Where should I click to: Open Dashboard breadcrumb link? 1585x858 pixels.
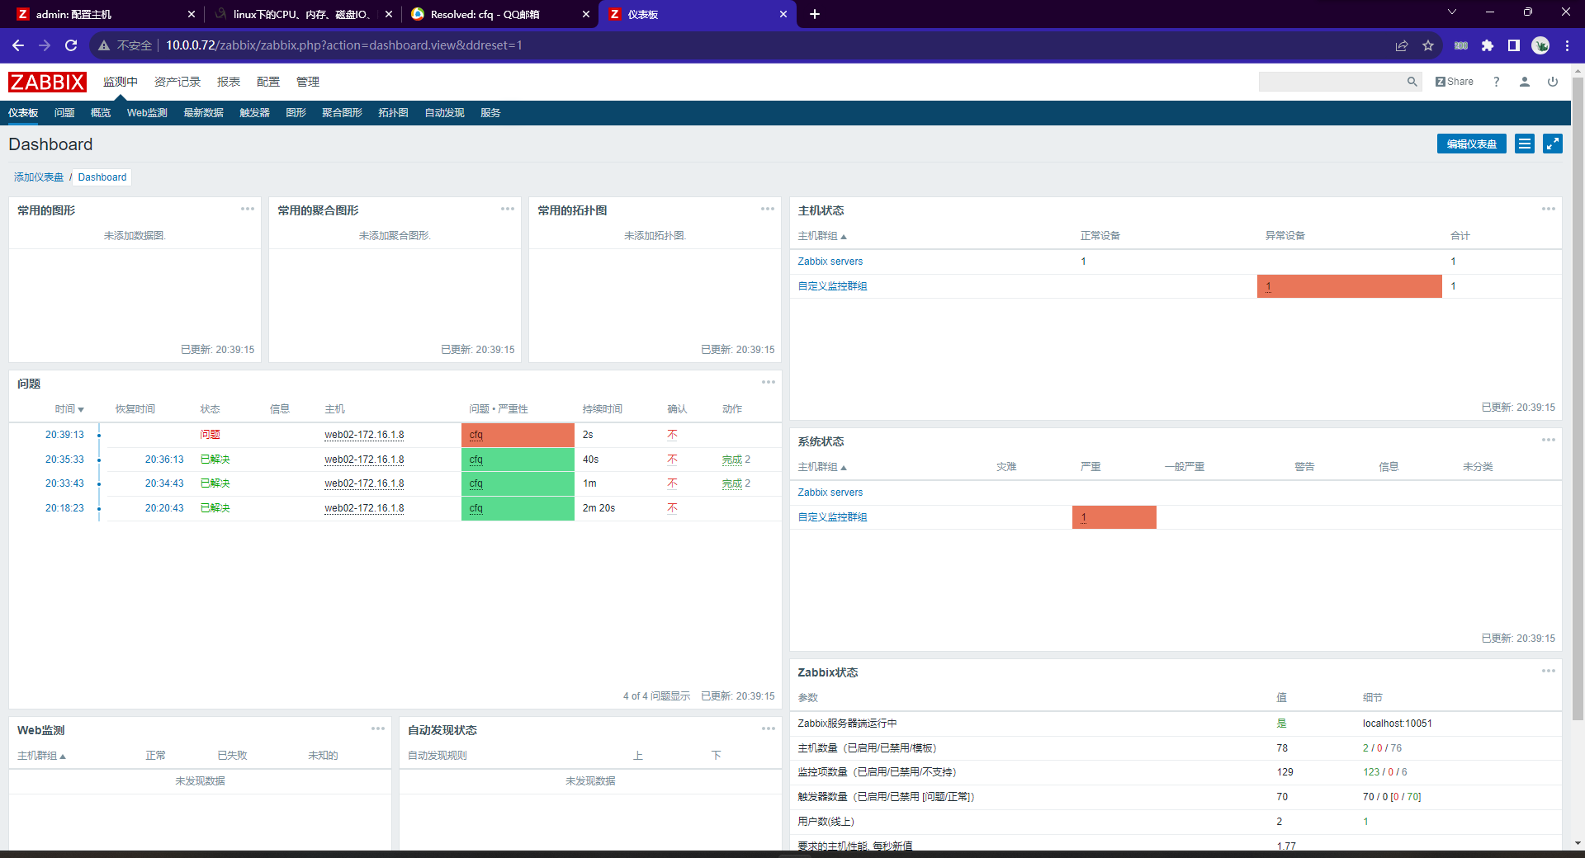102,177
